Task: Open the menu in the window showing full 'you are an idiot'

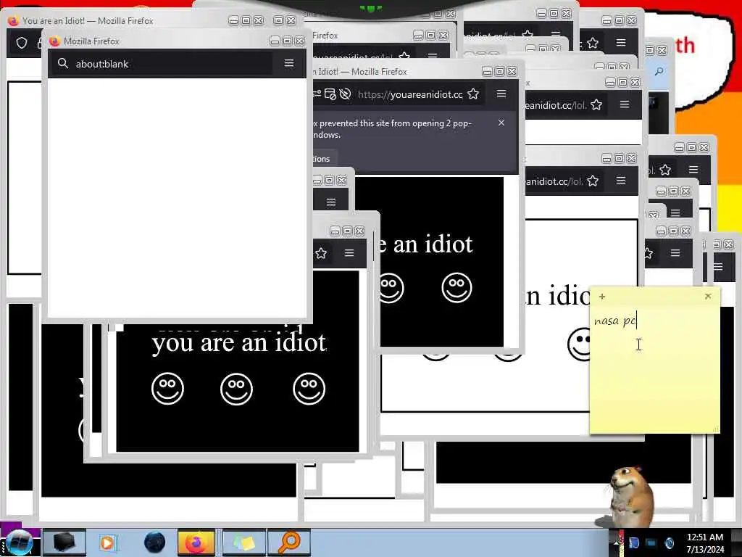Action: point(349,253)
